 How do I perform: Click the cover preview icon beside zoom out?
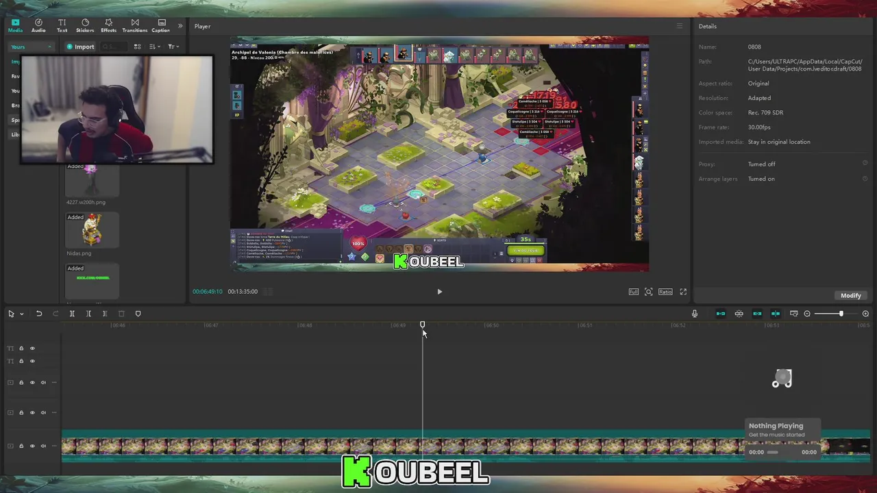(x=793, y=314)
